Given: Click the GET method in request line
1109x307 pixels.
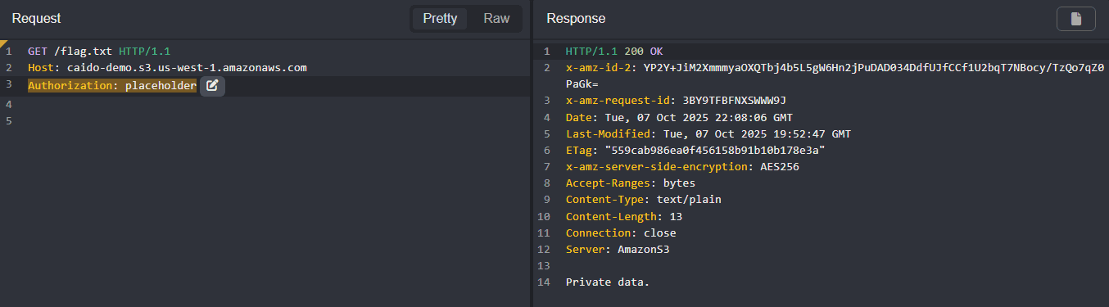Looking at the screenshot, I should (38, 51).
